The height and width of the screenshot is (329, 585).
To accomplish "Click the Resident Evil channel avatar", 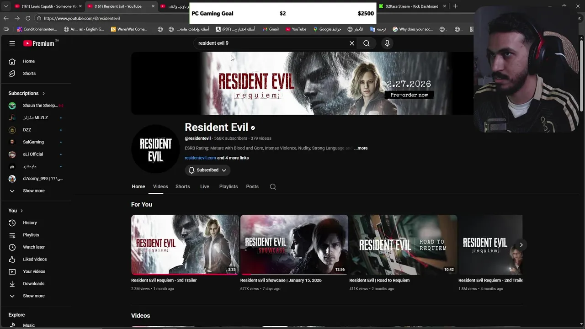I will click(x=155, y=149).
